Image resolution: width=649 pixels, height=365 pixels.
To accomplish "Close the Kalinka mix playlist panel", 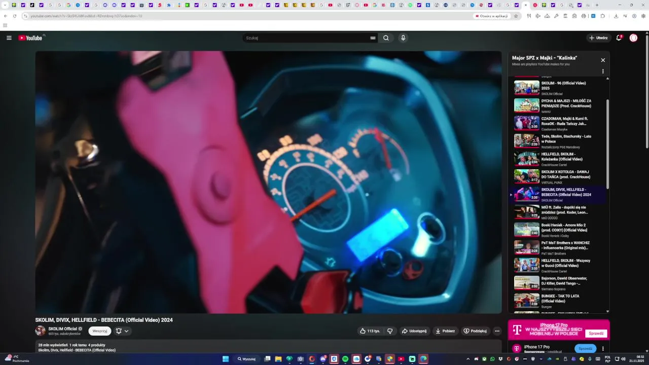I will 603,60.
